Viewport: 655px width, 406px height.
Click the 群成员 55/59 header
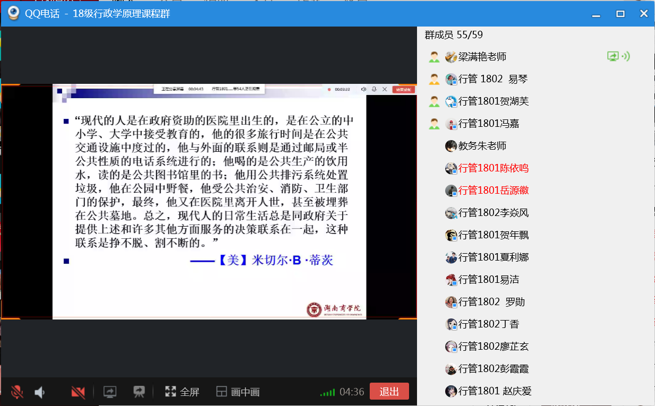coord(453,35)
